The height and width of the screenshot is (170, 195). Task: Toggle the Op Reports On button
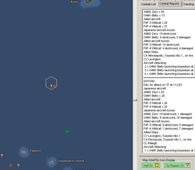(x=177, y=165)
